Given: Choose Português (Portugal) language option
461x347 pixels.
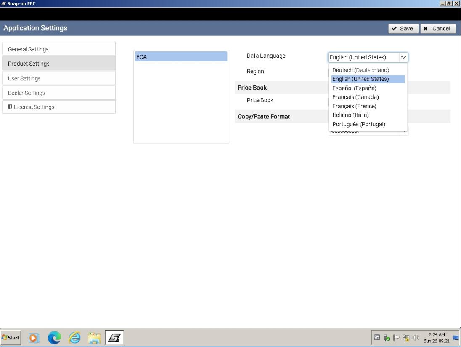Looking at the screenshot, I should (368, 124).
